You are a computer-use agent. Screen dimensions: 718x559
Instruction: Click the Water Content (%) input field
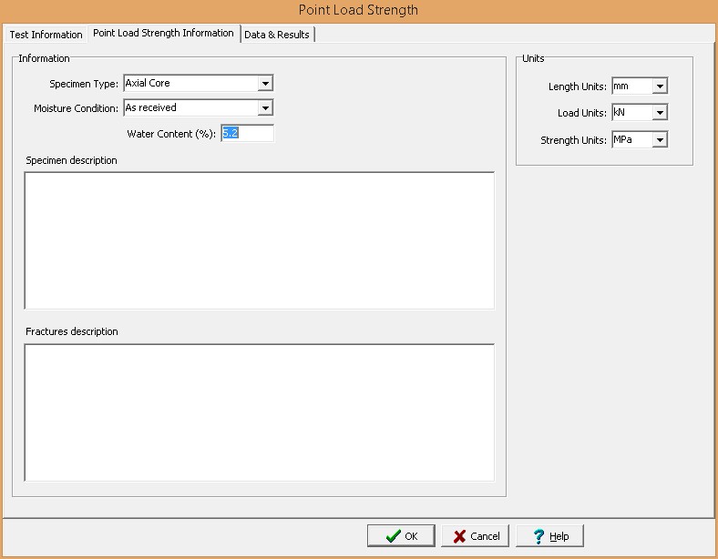[246, 134]
